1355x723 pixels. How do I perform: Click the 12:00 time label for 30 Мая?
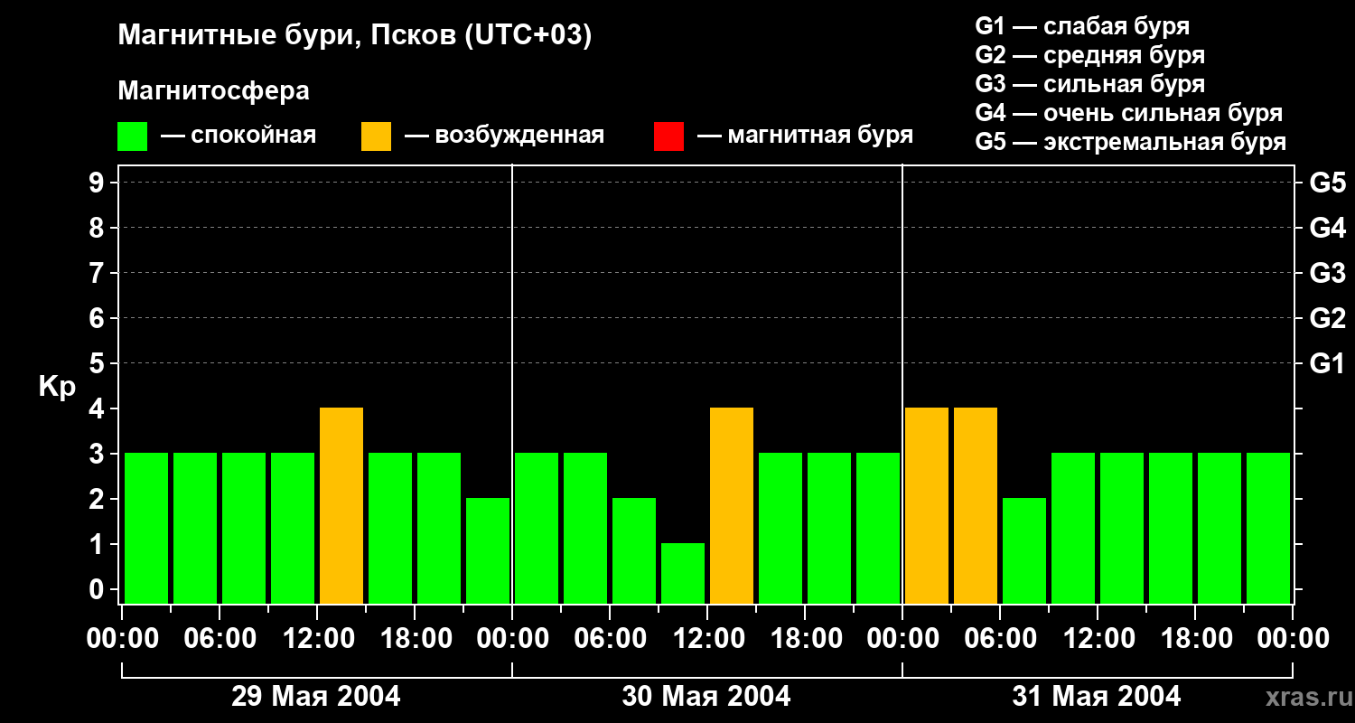click(x=707, y=638)
